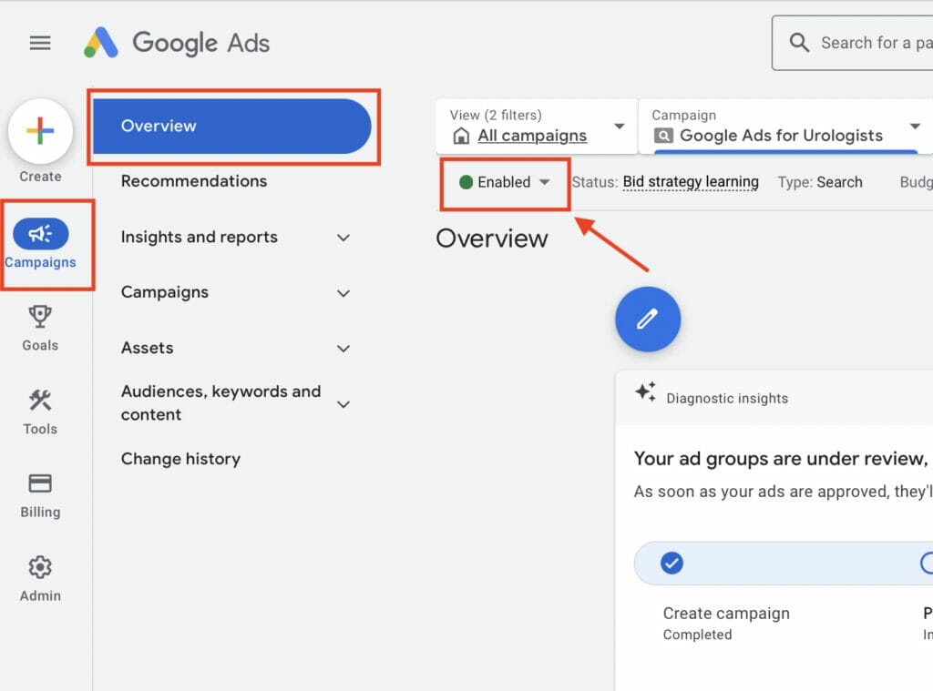Screen dimensions: 933x691
Task: Open the Tools wrench icon
Action: [40, 401]
